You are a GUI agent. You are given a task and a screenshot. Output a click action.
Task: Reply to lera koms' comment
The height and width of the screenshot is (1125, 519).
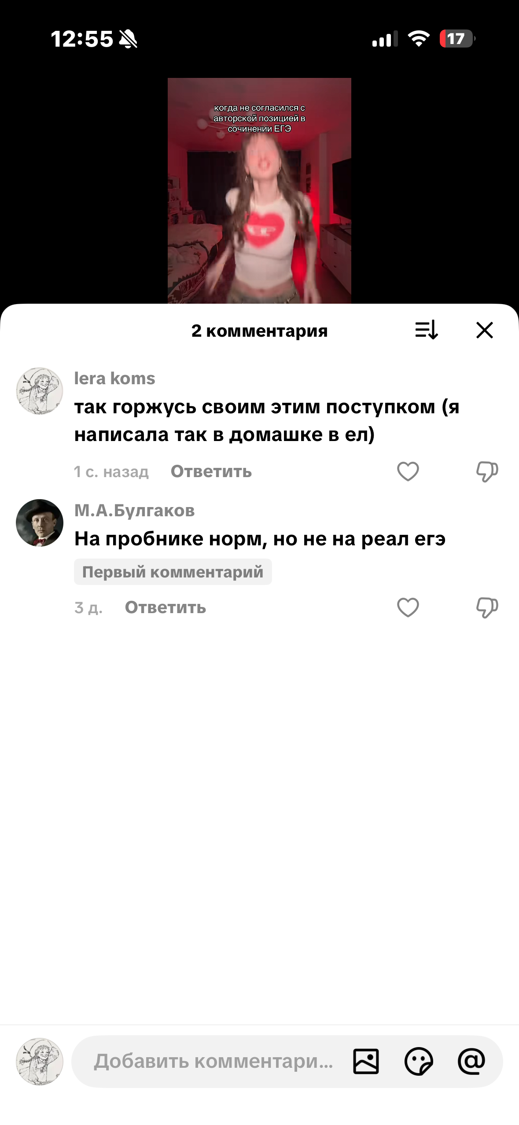coord(211,471)
